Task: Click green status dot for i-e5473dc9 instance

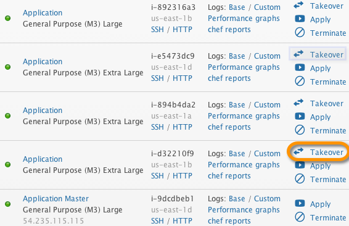Action: 8,67
